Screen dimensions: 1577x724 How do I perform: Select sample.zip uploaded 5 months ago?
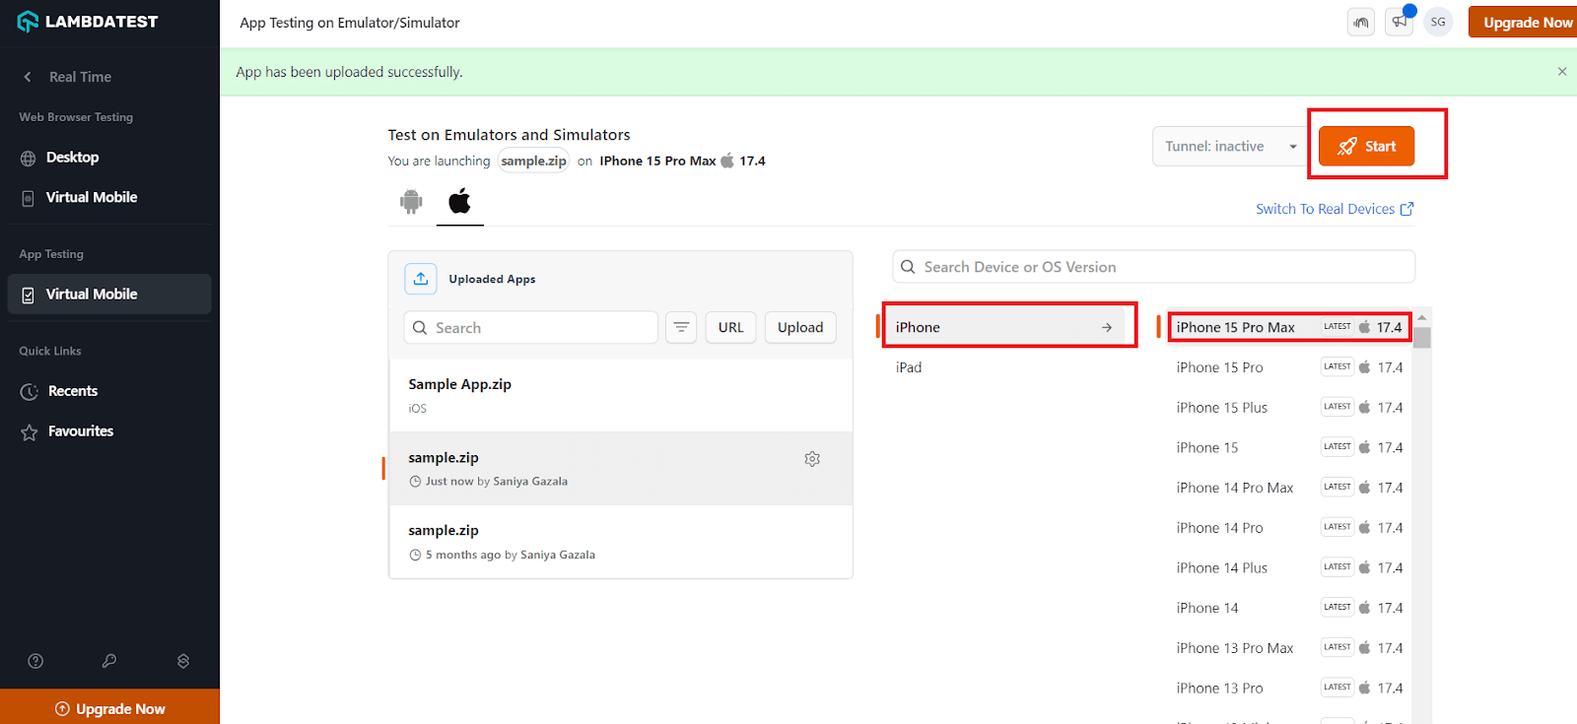621,542
